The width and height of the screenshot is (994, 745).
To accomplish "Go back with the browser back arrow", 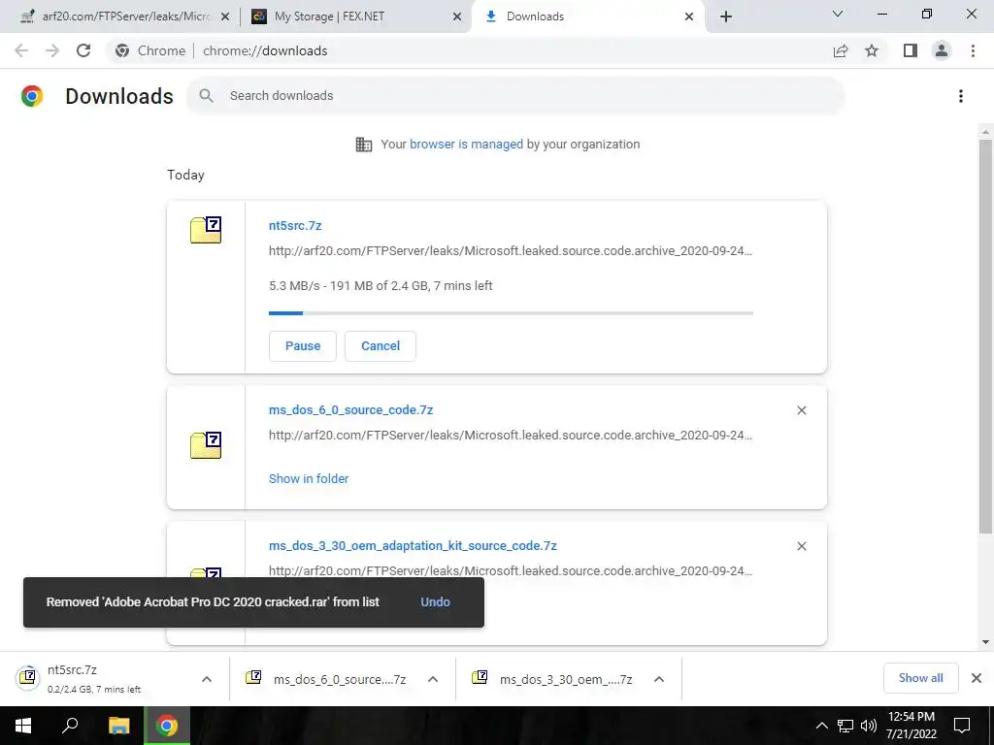I will (21, 50).
